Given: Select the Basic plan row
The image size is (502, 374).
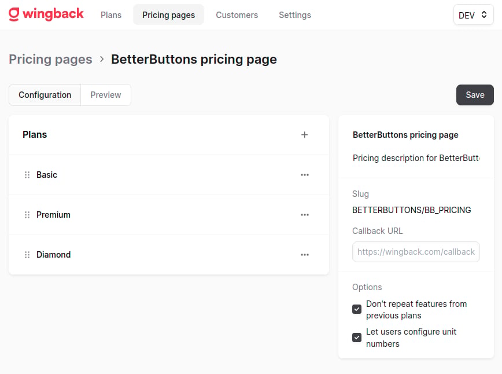Looking at the screenshot, I should coord(169,175).
